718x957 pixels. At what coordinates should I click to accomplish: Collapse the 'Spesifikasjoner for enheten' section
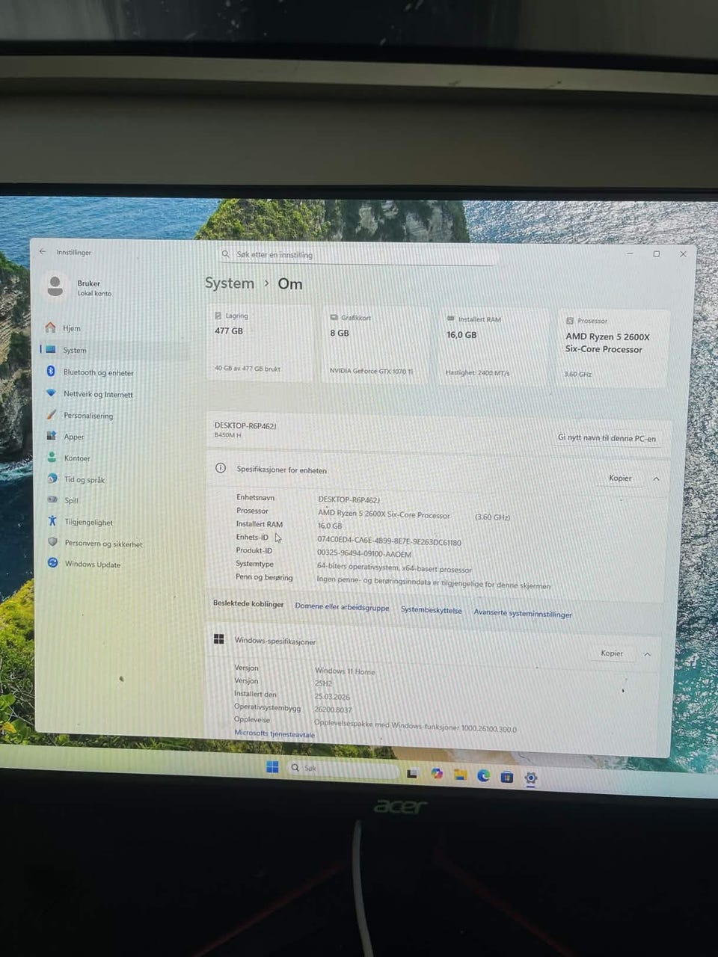656,479
